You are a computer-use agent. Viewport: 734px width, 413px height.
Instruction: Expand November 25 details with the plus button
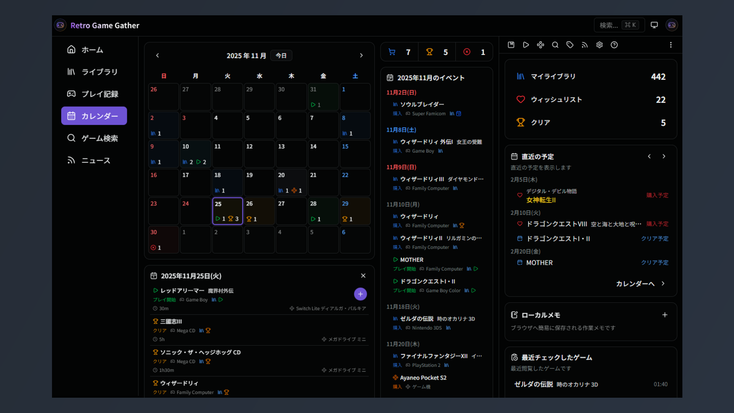click(x=360, y=294)
